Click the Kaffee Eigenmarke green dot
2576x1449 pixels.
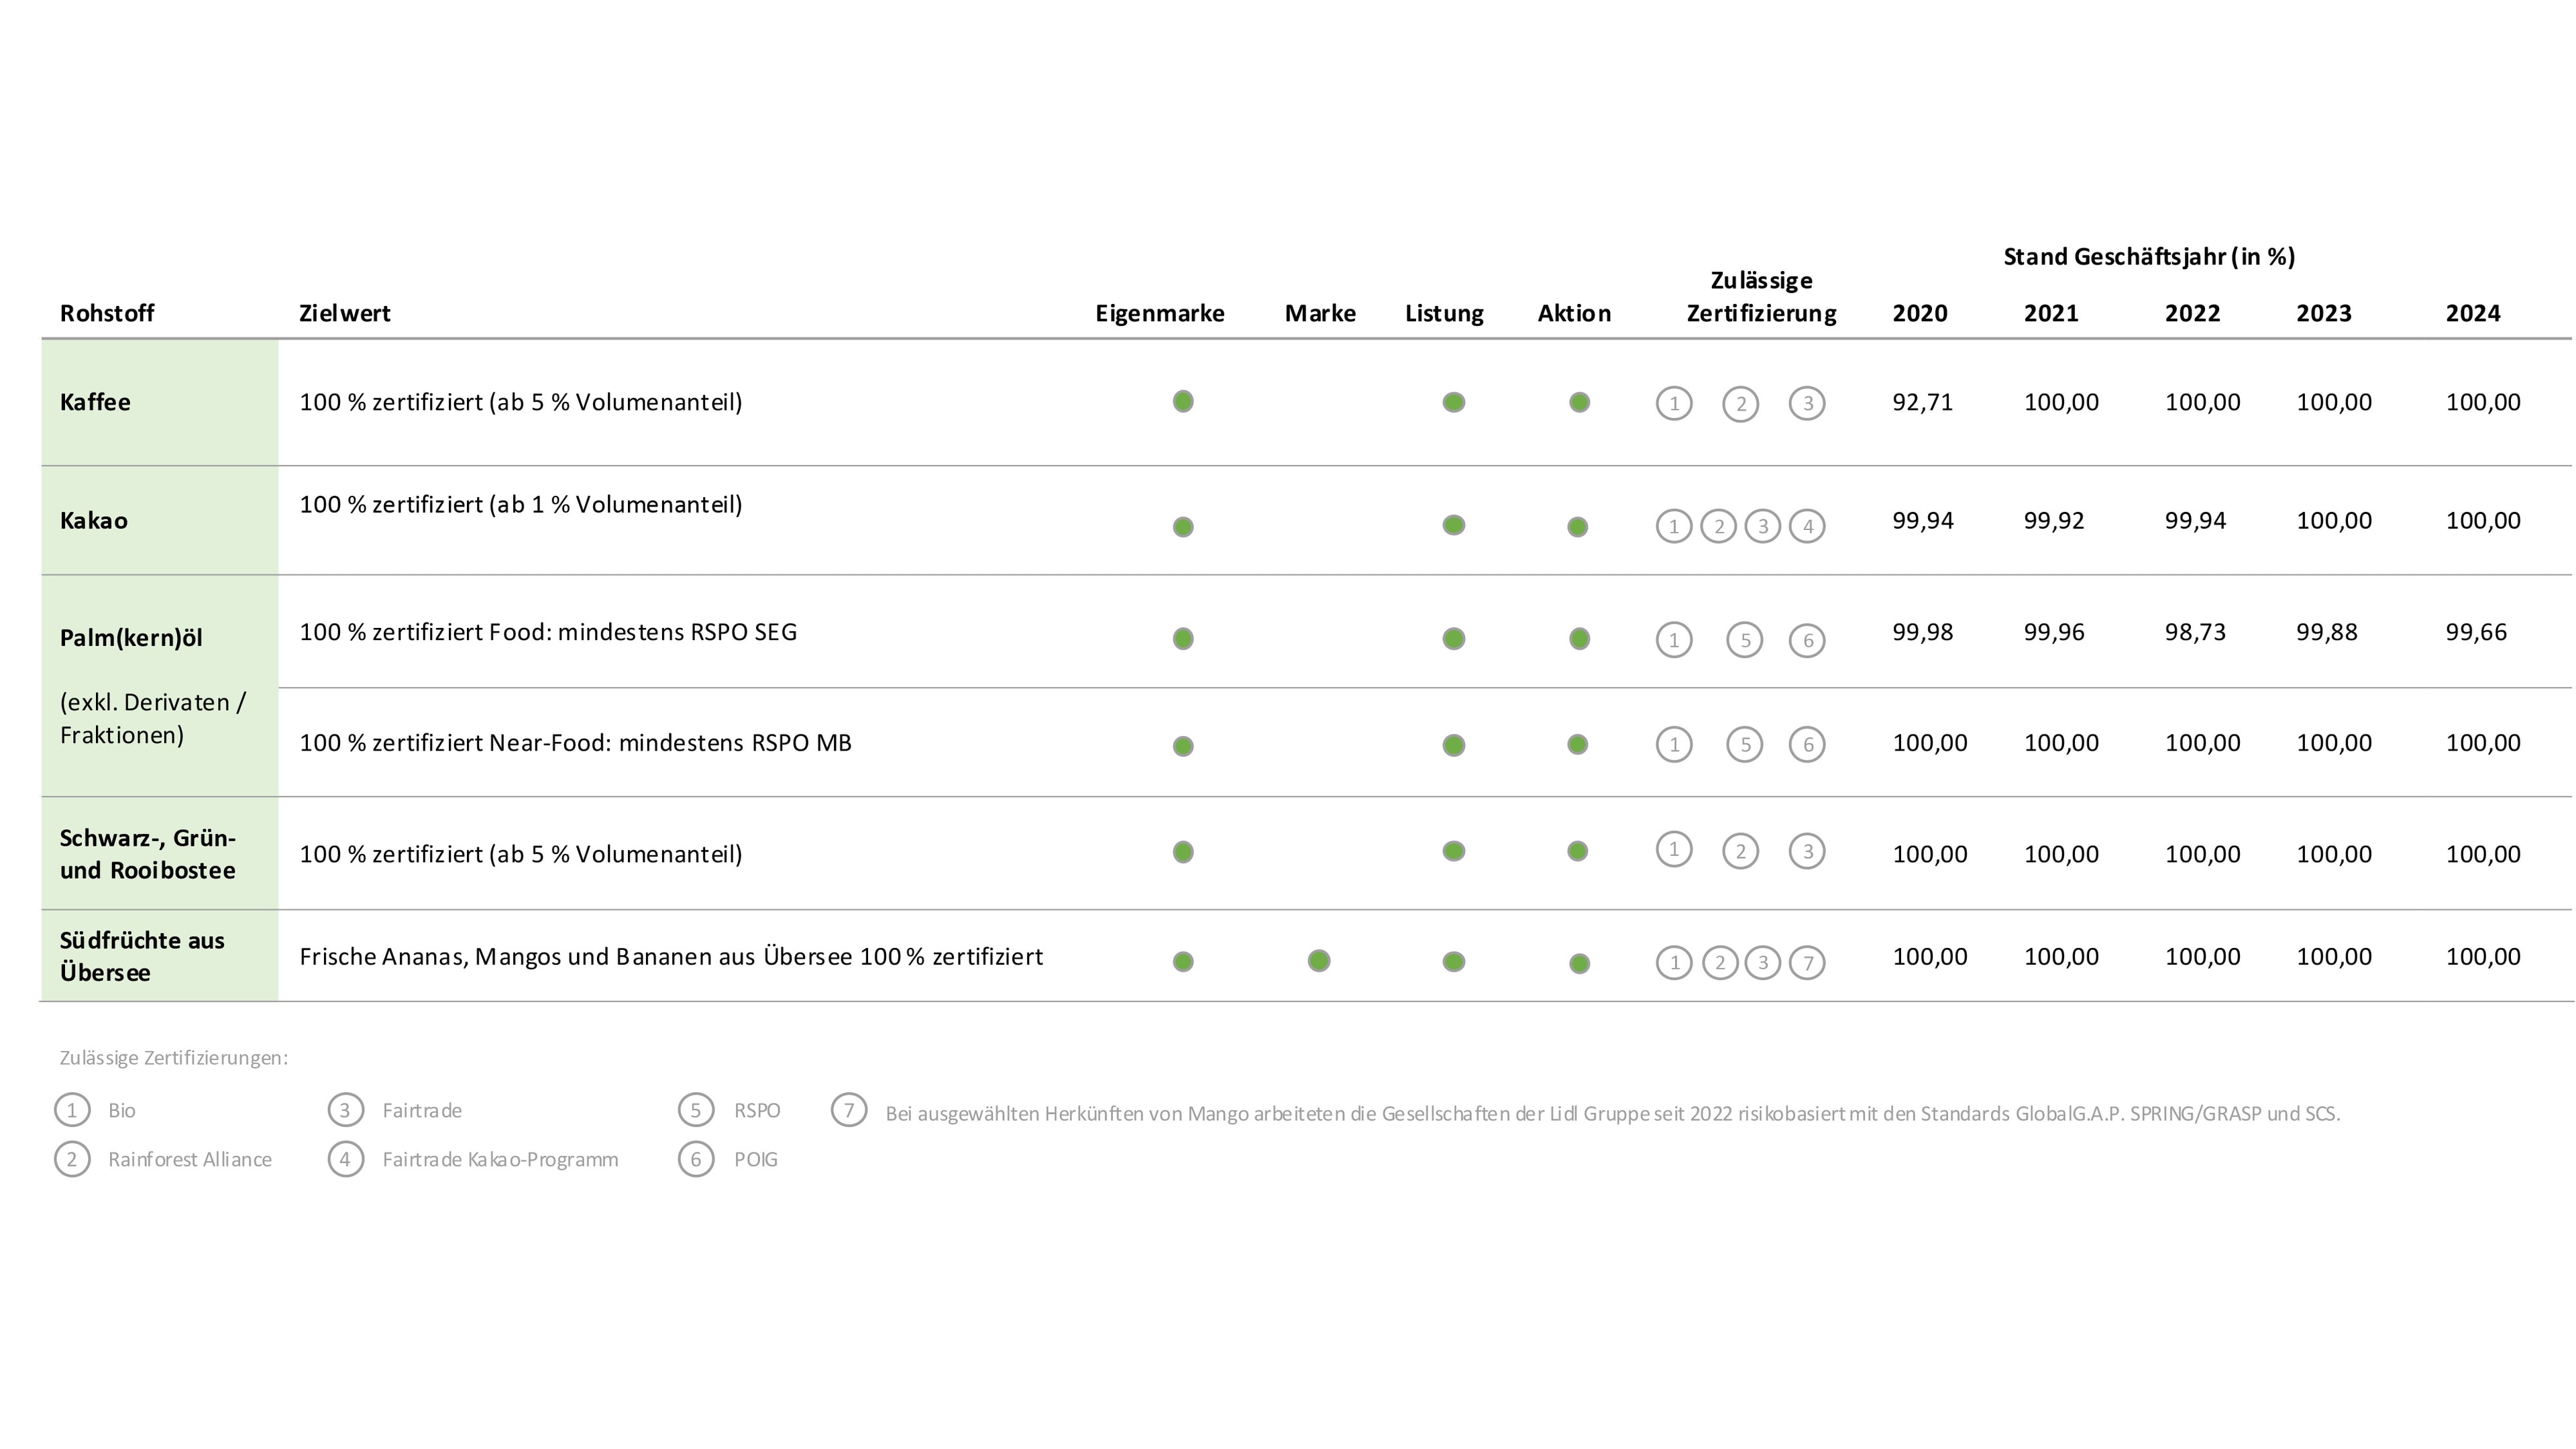click(1183, 401)
